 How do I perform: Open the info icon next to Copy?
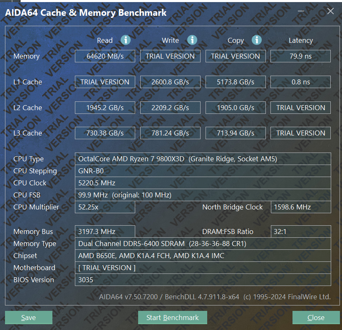(257, 40)
